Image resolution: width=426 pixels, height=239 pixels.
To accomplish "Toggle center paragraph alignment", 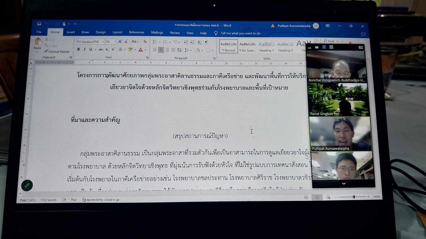I will pos(161,50).
